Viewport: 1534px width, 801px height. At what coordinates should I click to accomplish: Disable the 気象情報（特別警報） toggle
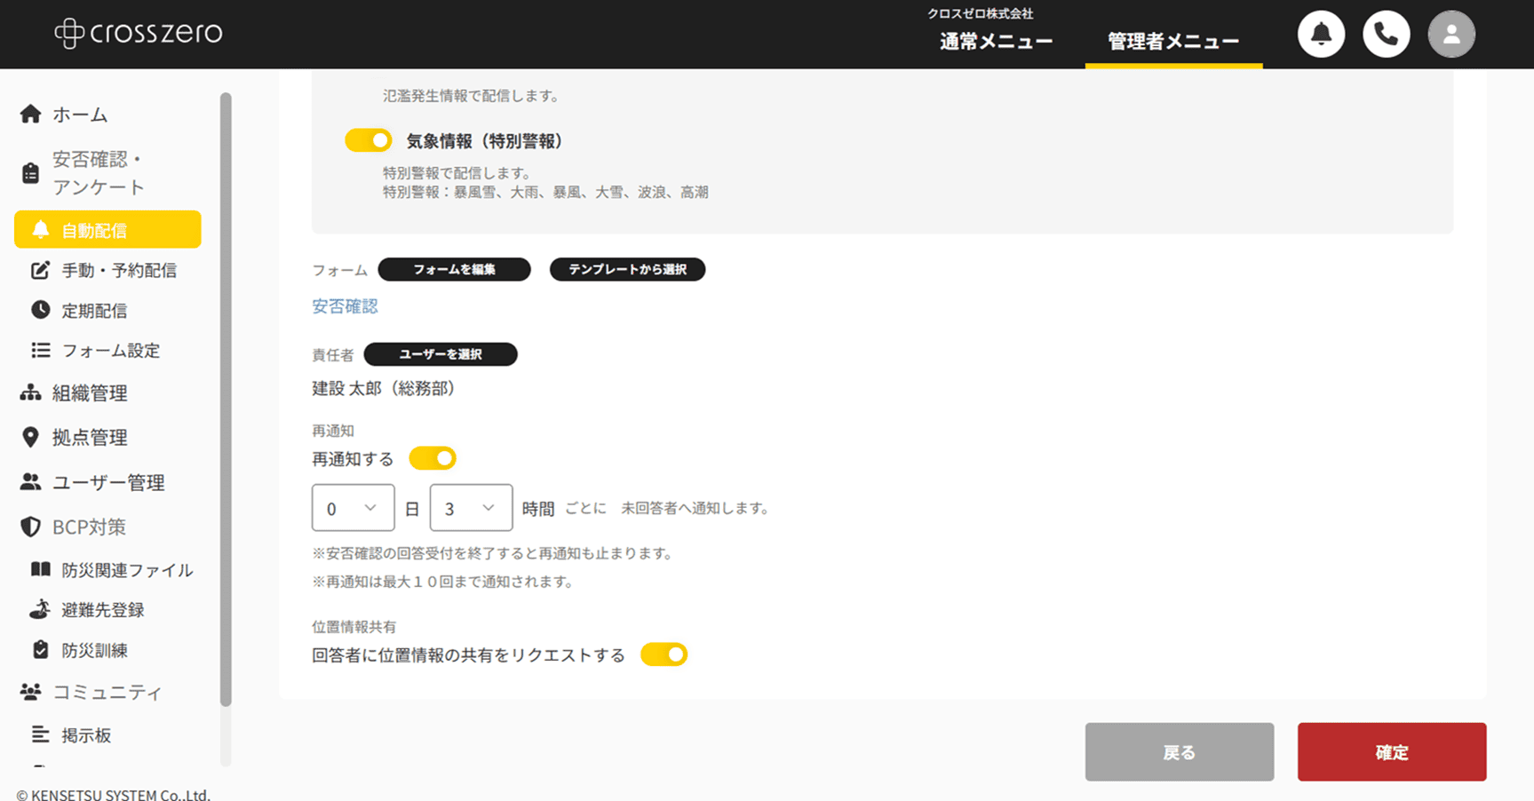coord(368,139)
